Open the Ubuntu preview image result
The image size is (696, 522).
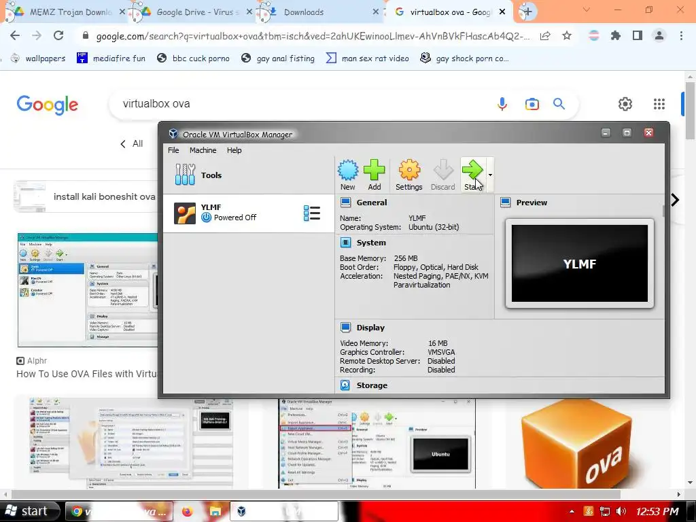pyautogui.click(x=377, y=444)
